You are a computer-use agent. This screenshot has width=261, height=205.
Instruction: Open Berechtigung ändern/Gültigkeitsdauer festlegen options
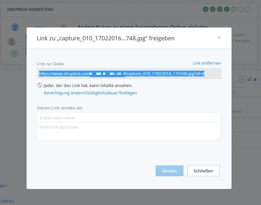click(x=90, y=93)
